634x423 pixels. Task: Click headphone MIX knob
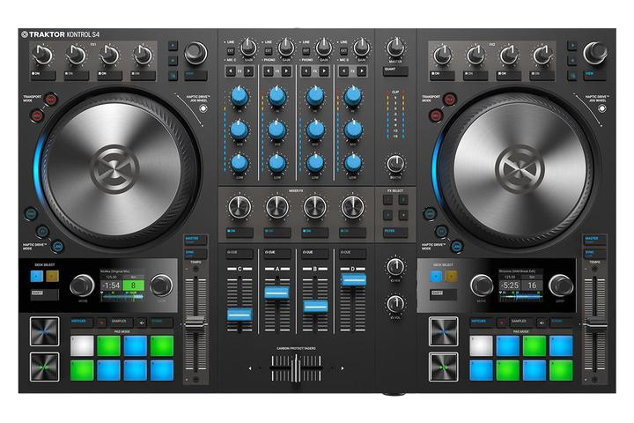point(395,267)
